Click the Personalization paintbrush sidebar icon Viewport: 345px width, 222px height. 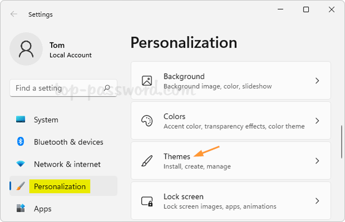21,186
